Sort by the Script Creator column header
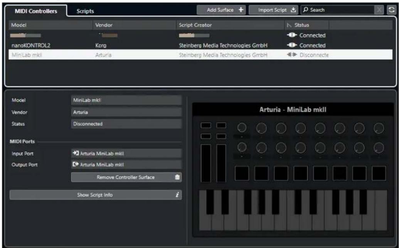Viewport: 399px width, 248px height. (230, 25)
